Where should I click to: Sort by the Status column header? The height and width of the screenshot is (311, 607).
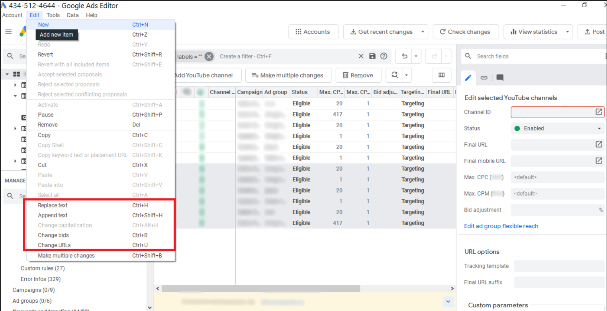[x=303, y=92]
